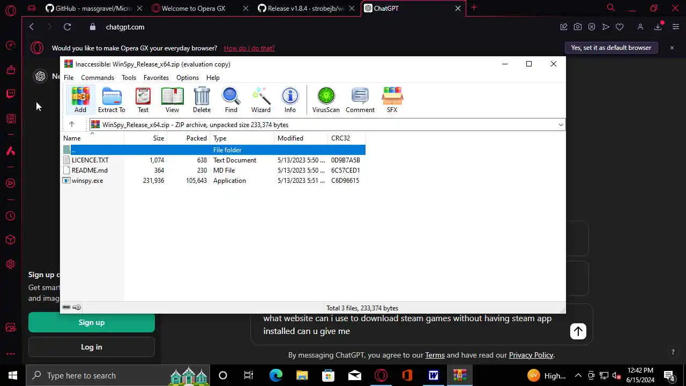Close the ChatGPT browser tab

[458, 8]
